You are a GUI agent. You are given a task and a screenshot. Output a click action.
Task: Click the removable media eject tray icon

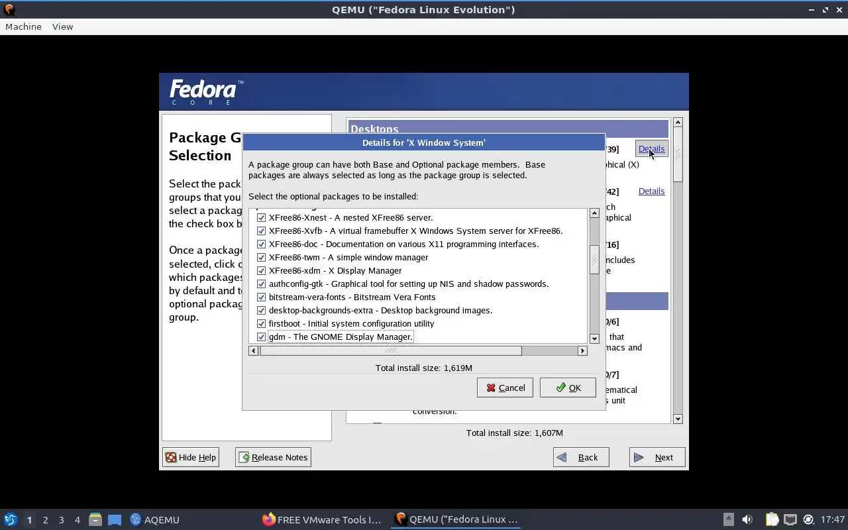(x=728, y=519)
